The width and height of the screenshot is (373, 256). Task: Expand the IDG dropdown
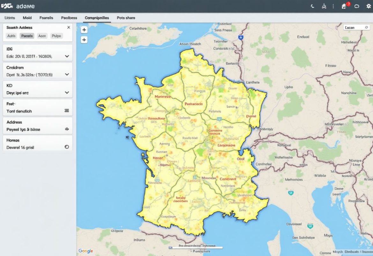(x=67, y=56)
